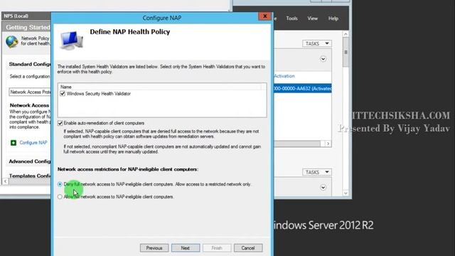The image size is (455, 256).
Task: Click horizontal scrollbar right arrow in Server Manager
Action: [328, 144]
